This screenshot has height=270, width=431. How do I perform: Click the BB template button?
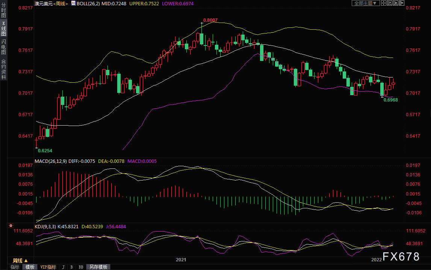click(x=81, y=267)
